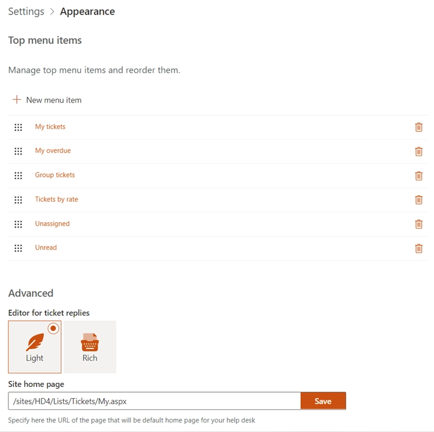This screenshot has height=432, width=434.
Task: Click the Appearance breadcrumb title
Action: [87, 11]
